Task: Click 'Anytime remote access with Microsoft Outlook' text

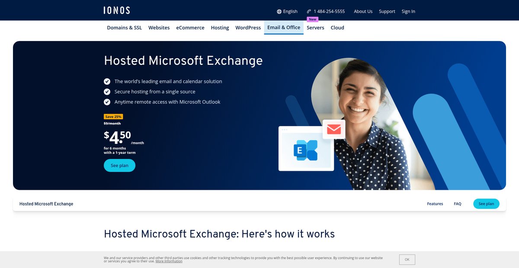Action: [x=167, y=102]
